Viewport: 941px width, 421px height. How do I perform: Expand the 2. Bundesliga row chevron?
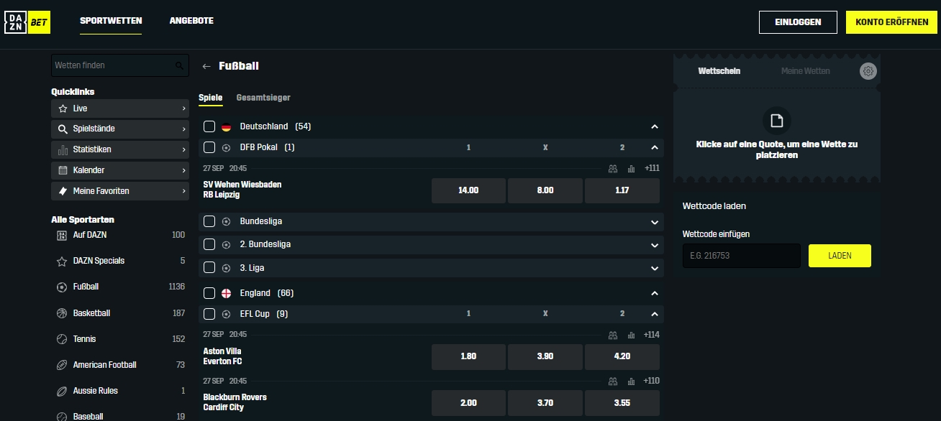[x=654, y=245]
